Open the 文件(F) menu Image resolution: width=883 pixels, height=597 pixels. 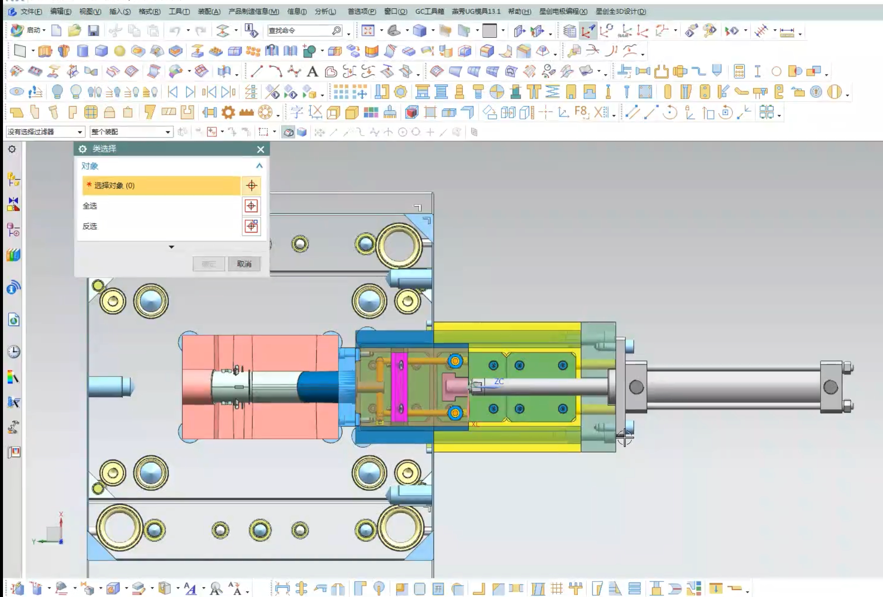click(31, 11)
